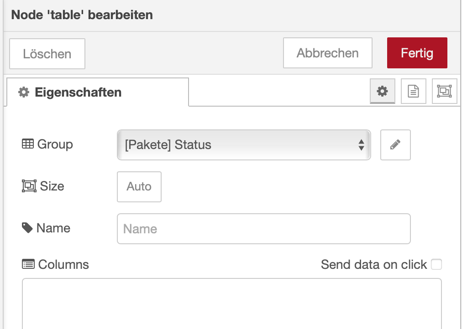Enable the Send data on click checkbox
The height and width of the screenshot is (329, 462).
[436, 264]
